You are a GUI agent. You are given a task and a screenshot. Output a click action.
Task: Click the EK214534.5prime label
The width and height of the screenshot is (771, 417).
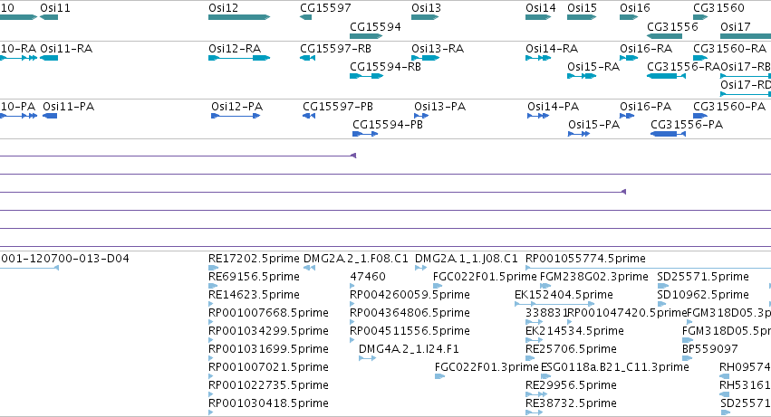[574, 331]
